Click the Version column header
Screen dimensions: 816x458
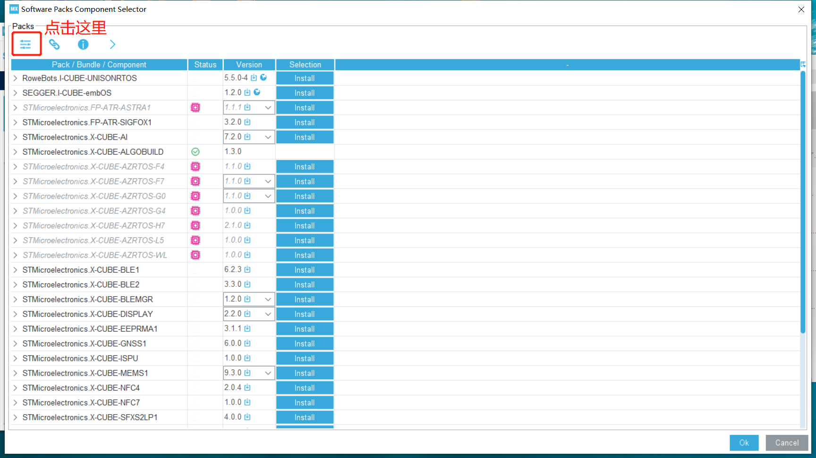coord(249,65)
